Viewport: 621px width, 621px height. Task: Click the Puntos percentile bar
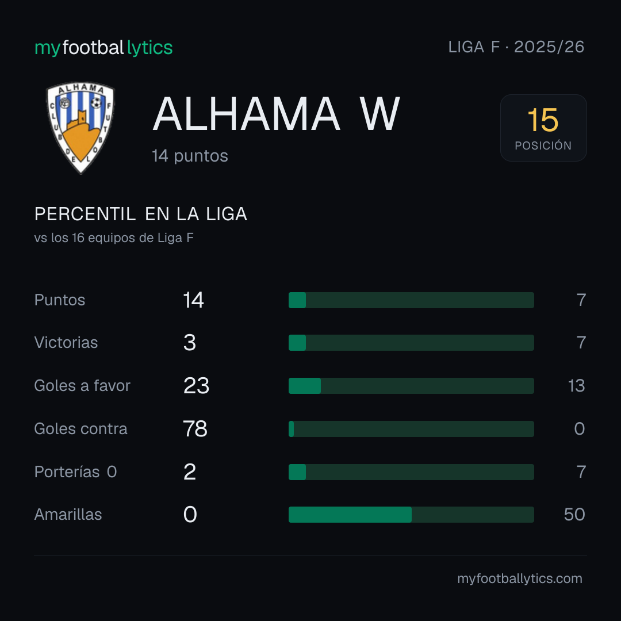[x=411, y=300]
